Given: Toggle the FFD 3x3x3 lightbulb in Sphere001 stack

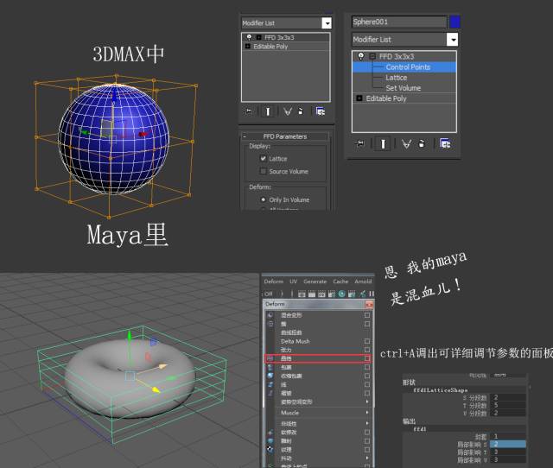Looking at the screenshot, I should click(361, 56).
